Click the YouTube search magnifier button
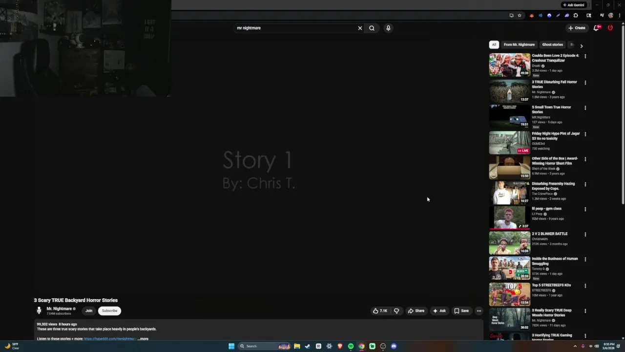The width and height of the screenshot is (625, 352). pos(372,28)
